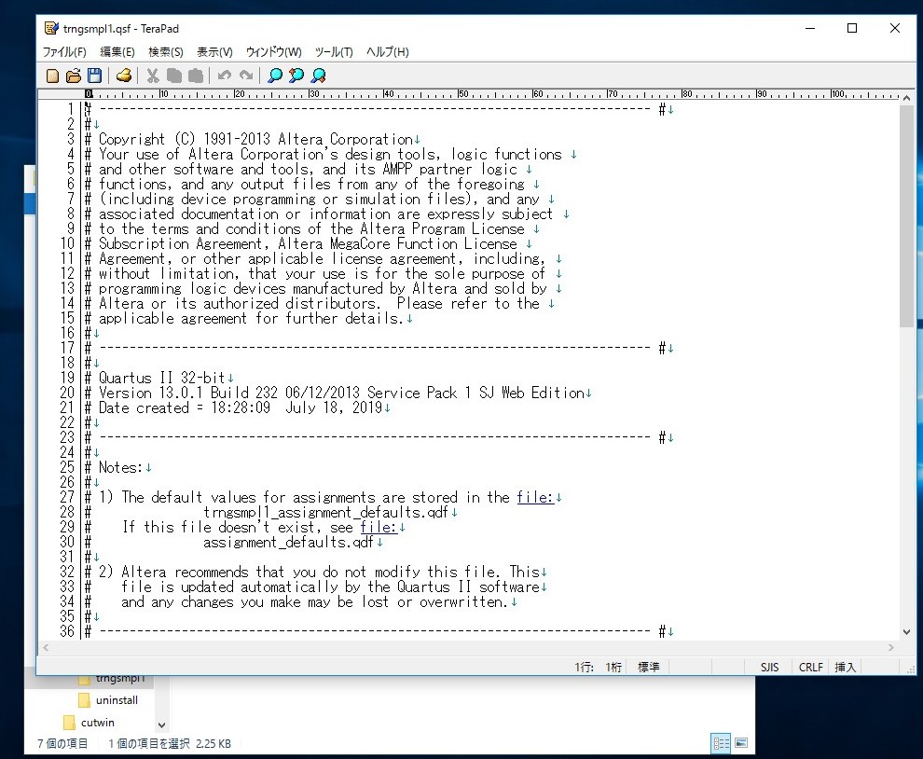This screenshot has width=923, height=759.
Task: Click 'applicable agreement for further details' line
Action: [251, 319]
